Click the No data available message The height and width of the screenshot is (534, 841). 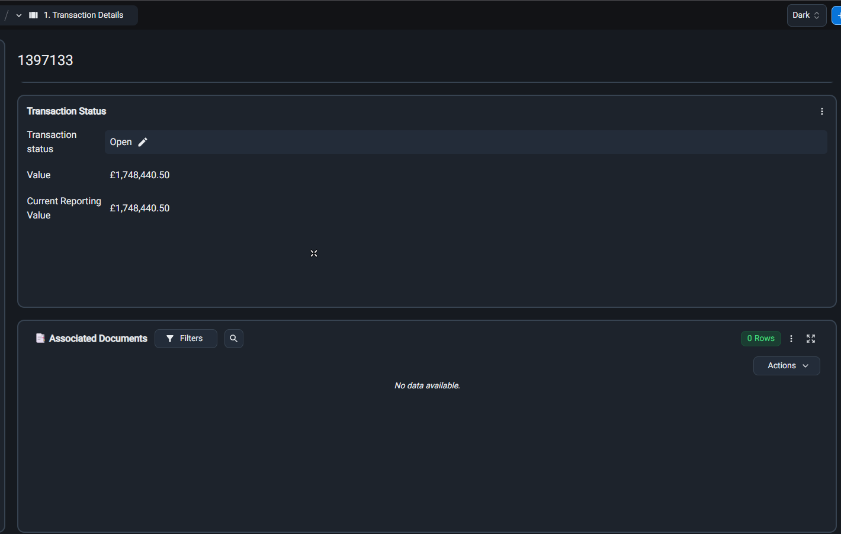[x=427, y=385]
